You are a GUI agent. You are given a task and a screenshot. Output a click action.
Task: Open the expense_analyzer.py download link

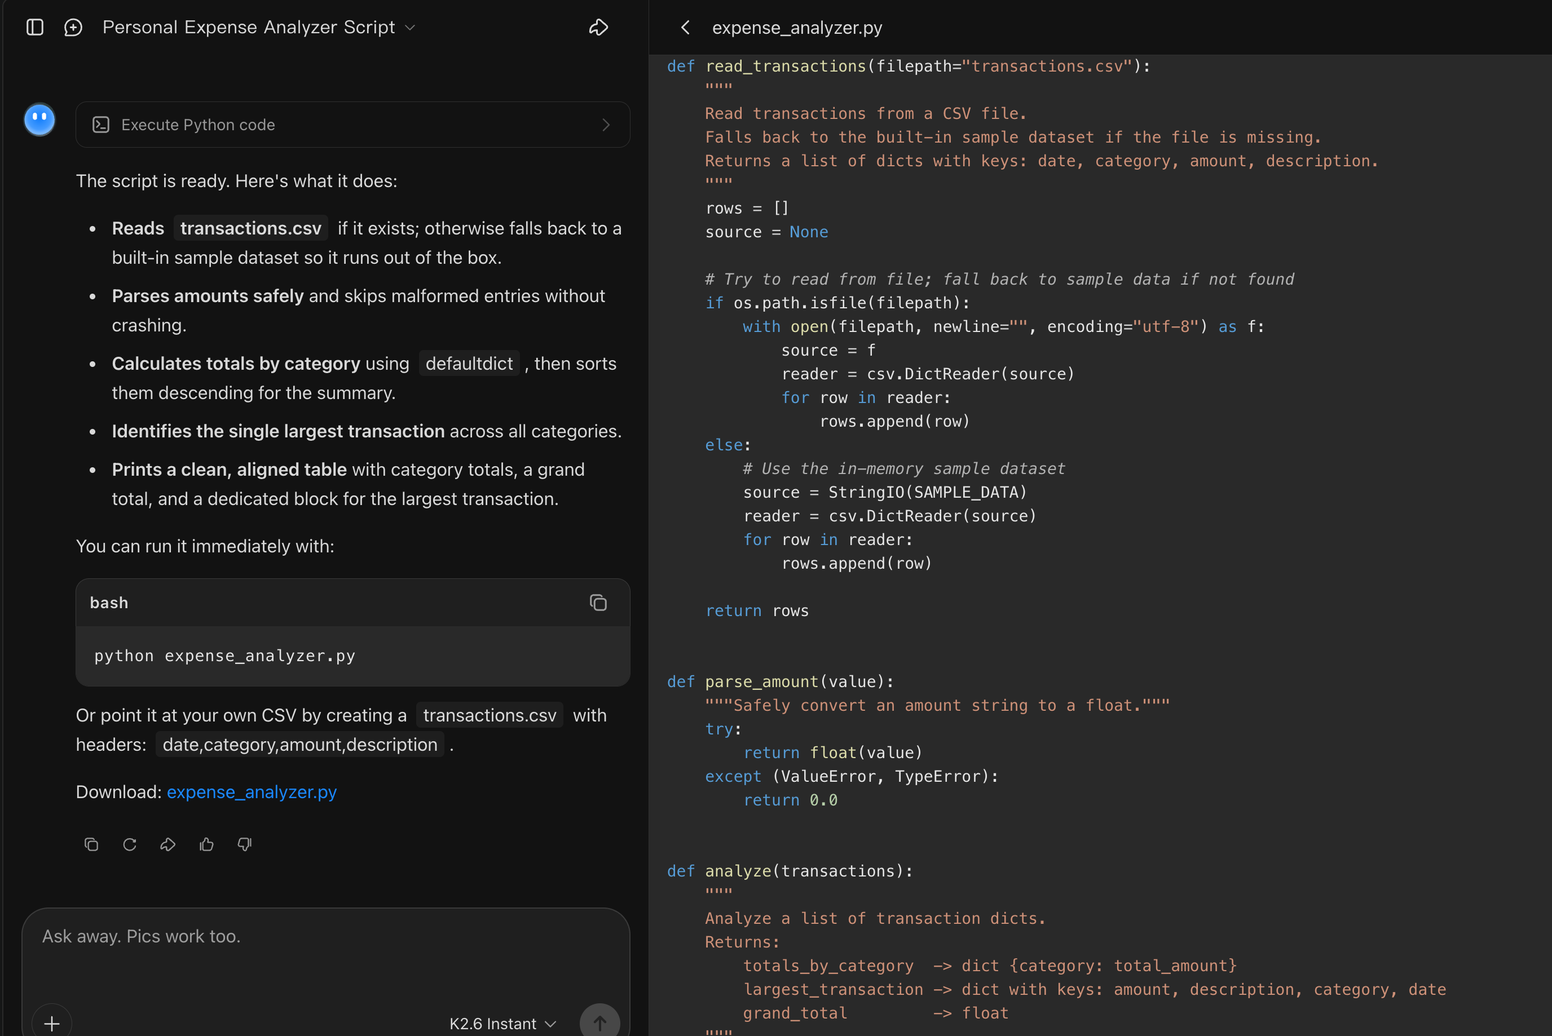click(252, 791)
